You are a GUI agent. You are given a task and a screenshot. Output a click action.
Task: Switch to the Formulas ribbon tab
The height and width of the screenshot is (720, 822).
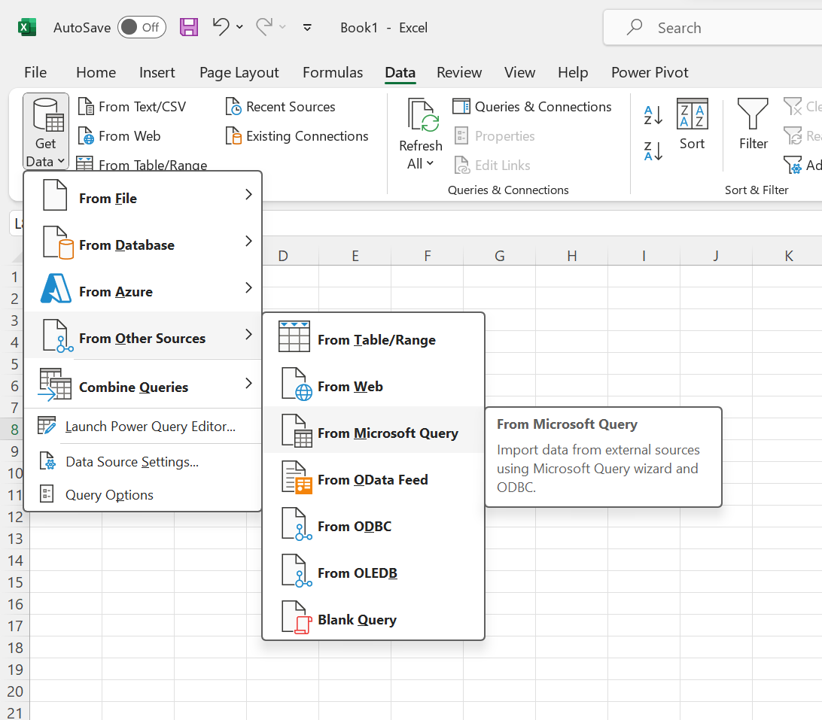tap(333, 72)
